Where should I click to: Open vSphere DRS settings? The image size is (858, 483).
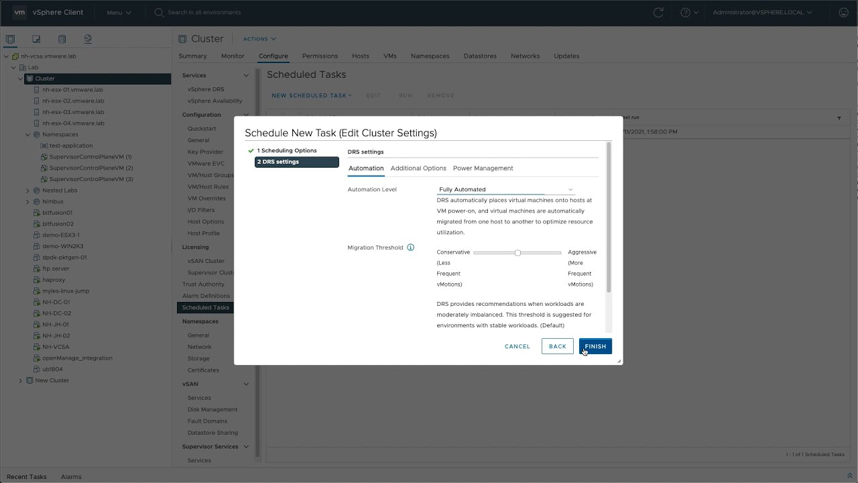coord(206,89)
